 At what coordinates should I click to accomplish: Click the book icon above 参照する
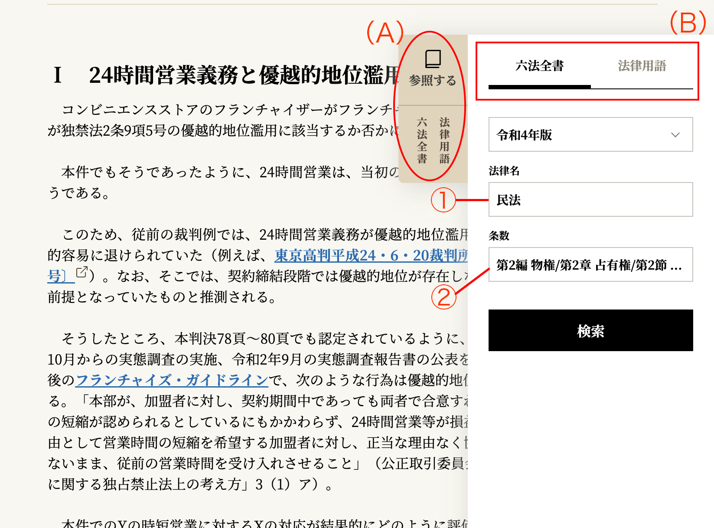tap(433, 59)
